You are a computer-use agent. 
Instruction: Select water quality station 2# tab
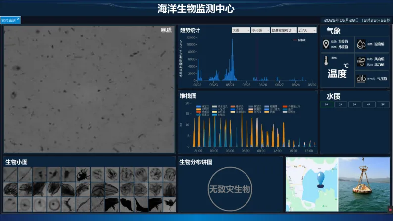pos(341,104)
